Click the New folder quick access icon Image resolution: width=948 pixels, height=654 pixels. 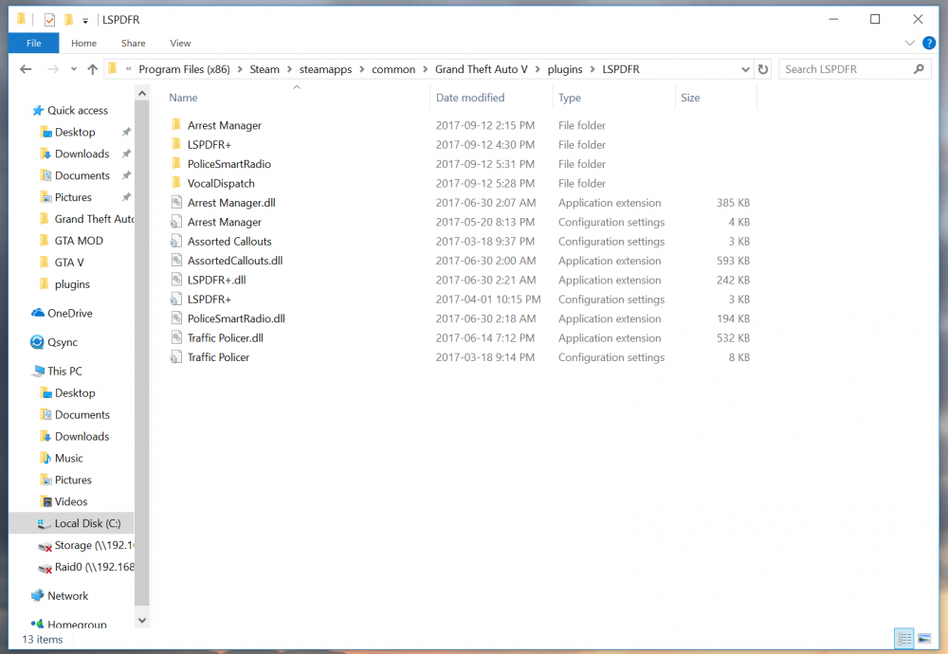(69, 19)
